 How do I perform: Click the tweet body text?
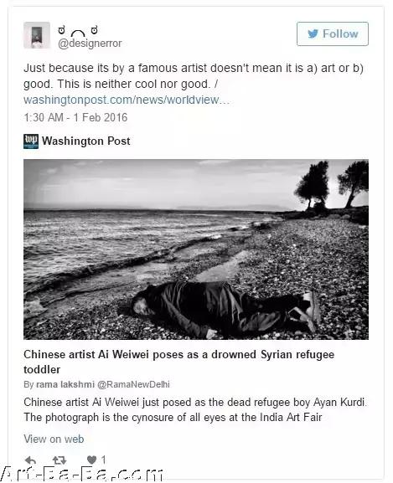(194, 76)
